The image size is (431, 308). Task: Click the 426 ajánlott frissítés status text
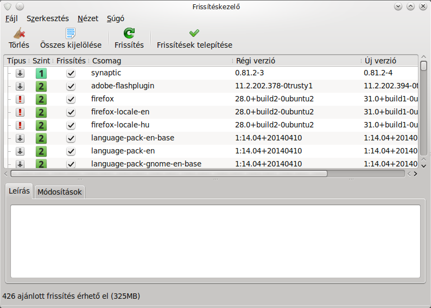point(71,296)
